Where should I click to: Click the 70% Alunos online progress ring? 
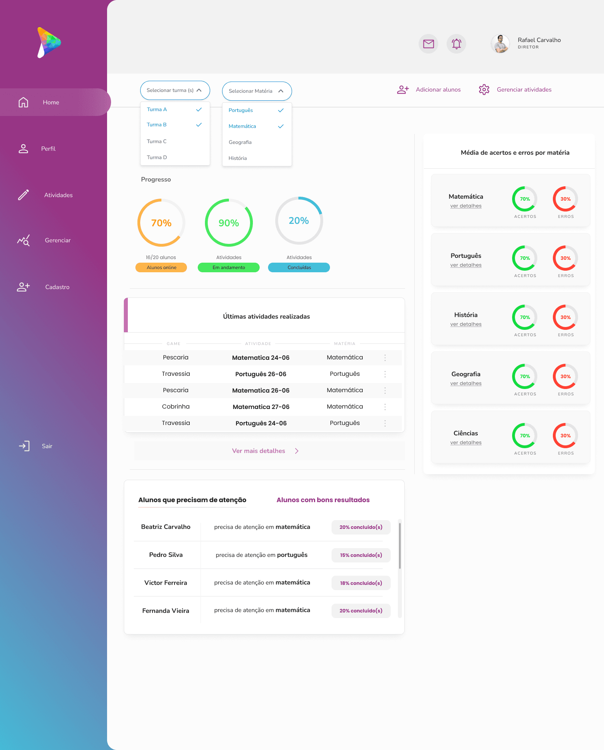161,223
